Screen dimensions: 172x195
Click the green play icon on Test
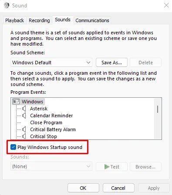[x=107, y=167]
